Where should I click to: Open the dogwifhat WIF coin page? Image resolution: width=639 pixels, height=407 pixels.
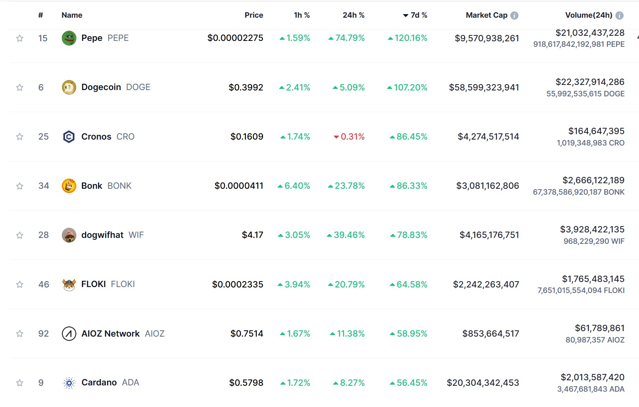pos(102,235)
